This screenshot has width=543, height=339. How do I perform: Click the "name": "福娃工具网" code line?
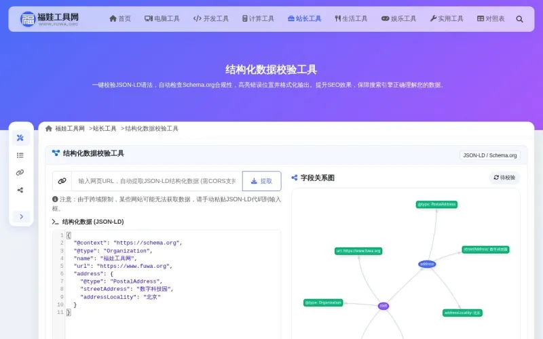[x=105, y=258]
